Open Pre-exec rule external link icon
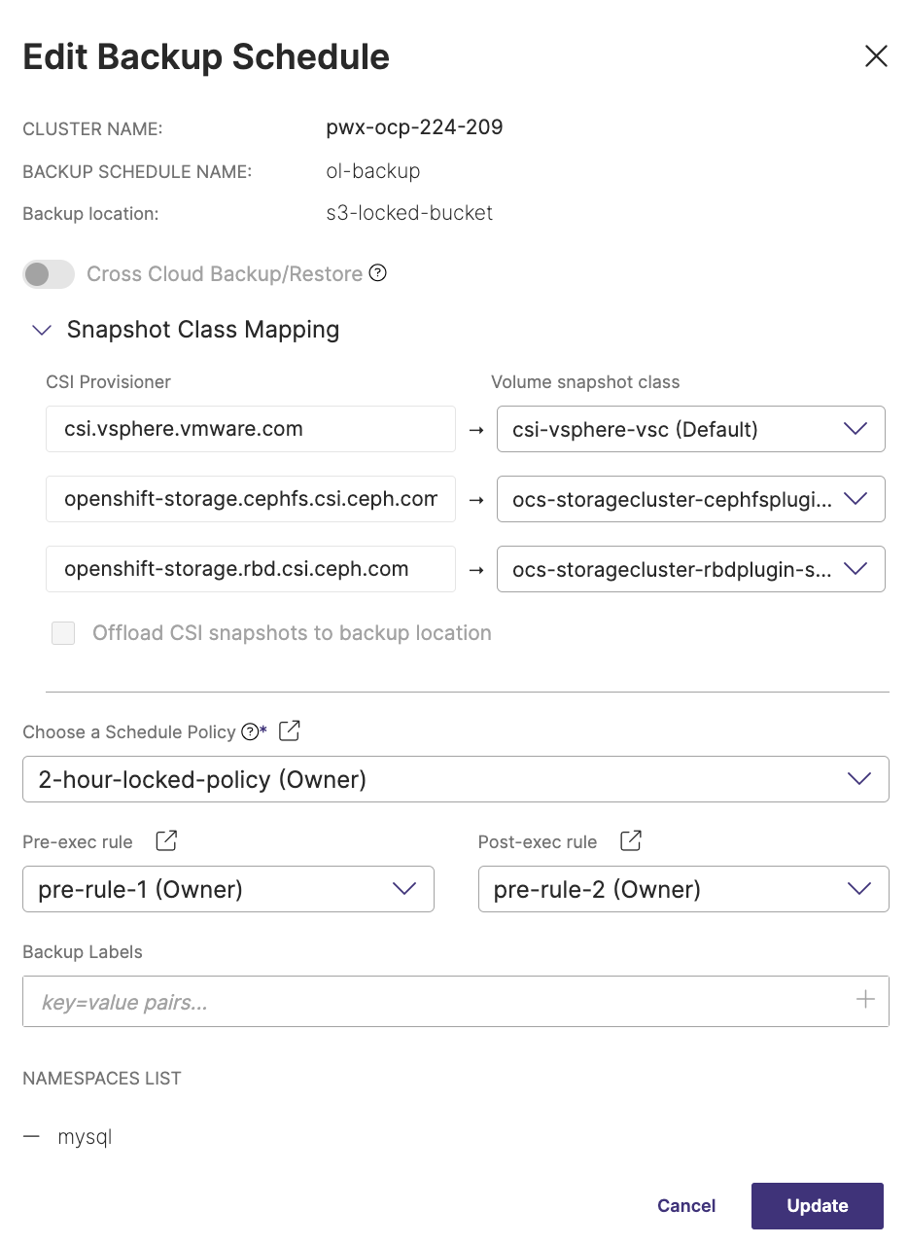 [166, 841]
